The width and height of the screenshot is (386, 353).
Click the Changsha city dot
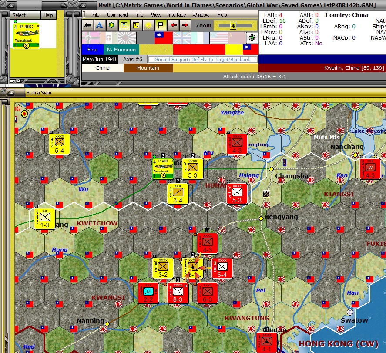(271, 169)
